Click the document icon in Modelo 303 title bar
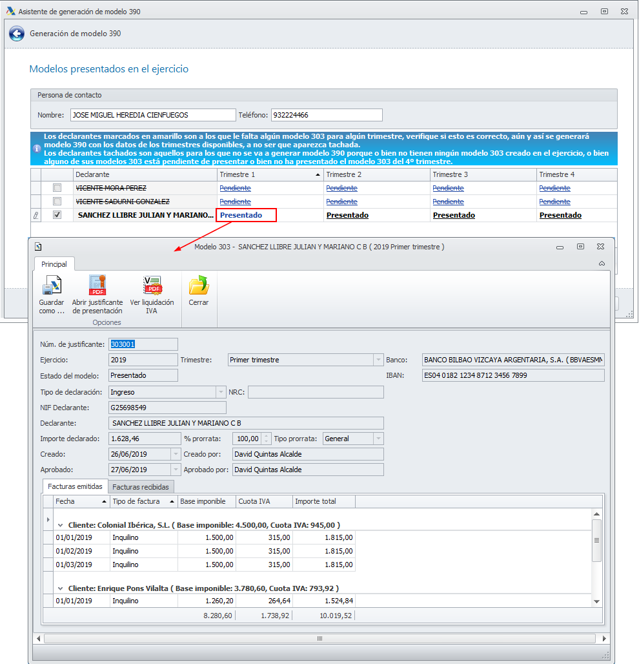639x664 pixels. tap(39, 246)
